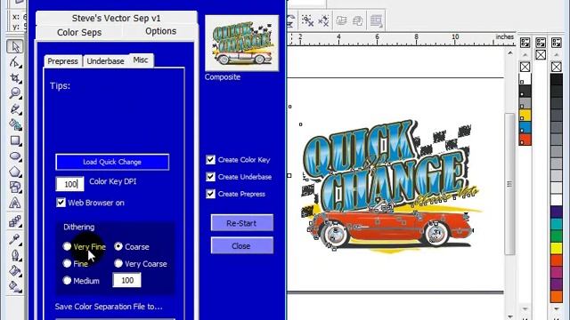Click the dithering value field showing 100
This screenshot has height=320, width=570.
coord(126,280)
